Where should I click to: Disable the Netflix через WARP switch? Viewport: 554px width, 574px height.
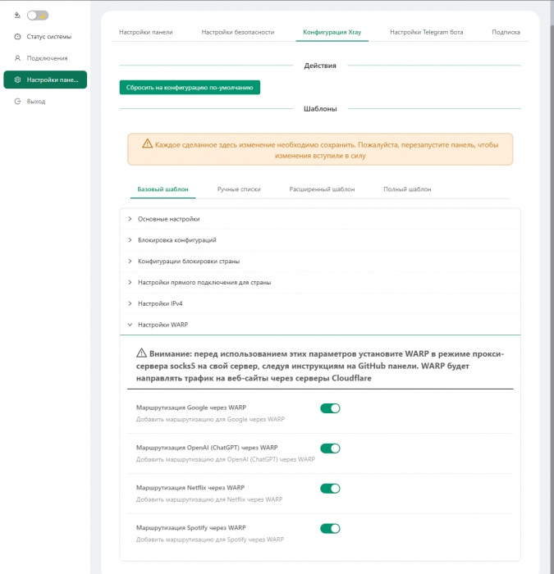point(329,489)
